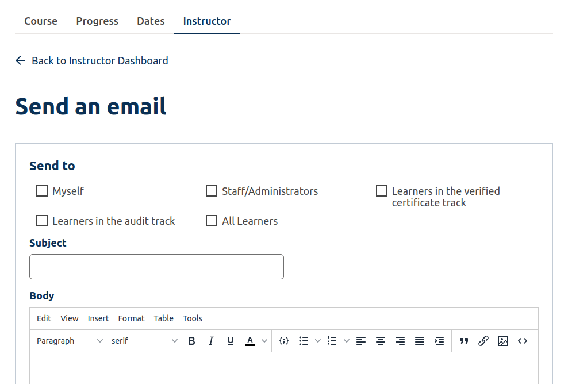The width and height of the screenshot is (568, 384).
Task: Enable sending to All Learners
Action: coord(212,221)
